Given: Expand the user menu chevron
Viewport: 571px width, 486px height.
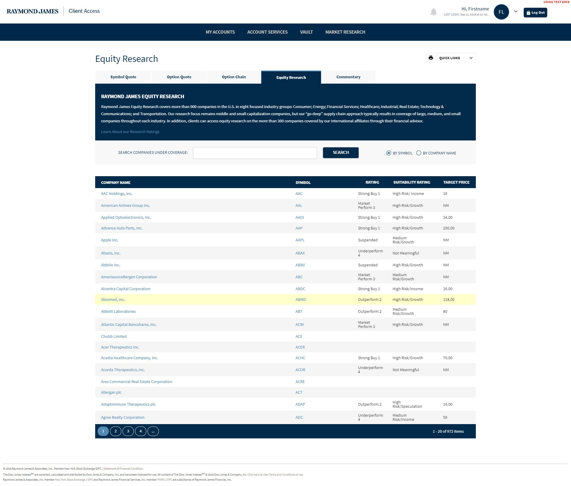Looking at the screenshot, I should [516, 12].
